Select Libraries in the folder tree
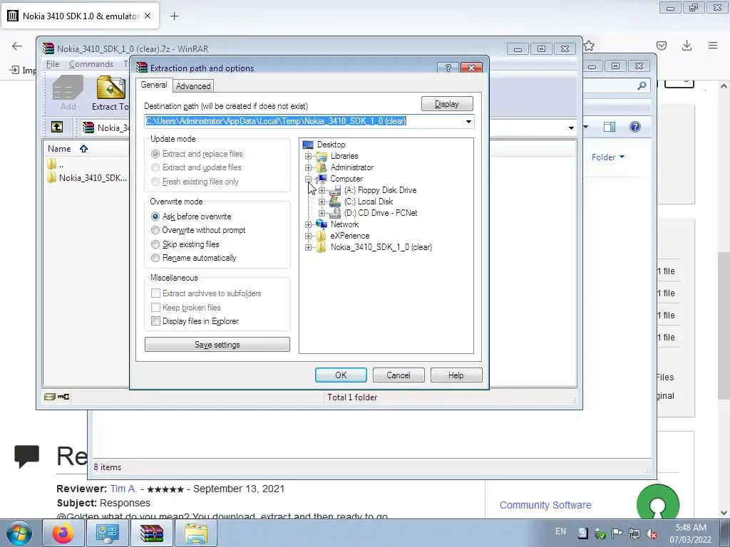Screen dimensions: 730x547 (x=344, y=156)
